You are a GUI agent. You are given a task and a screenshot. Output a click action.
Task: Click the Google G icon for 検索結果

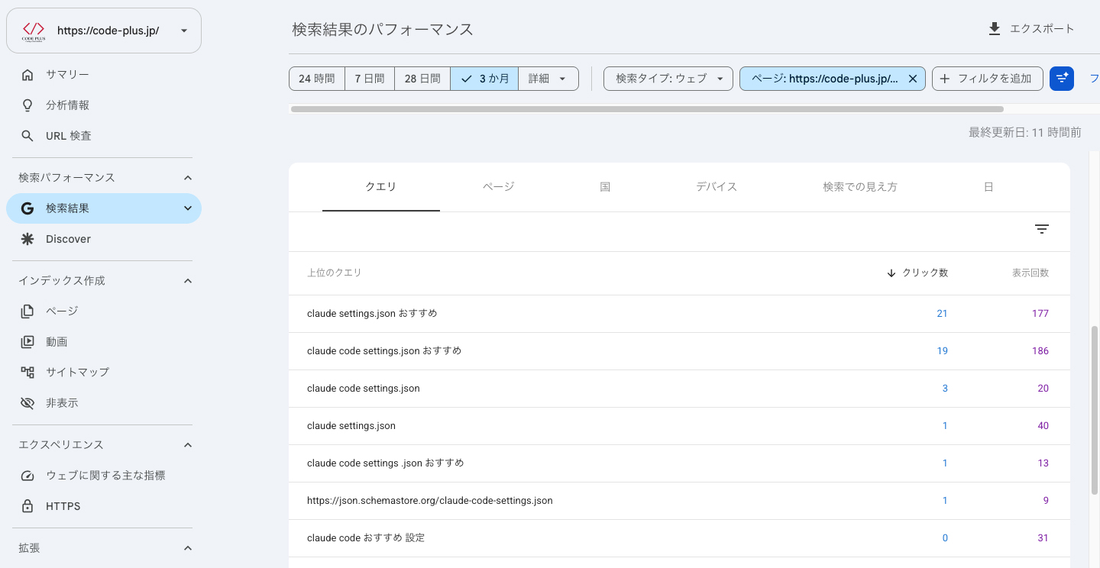[x=27, y=208]
